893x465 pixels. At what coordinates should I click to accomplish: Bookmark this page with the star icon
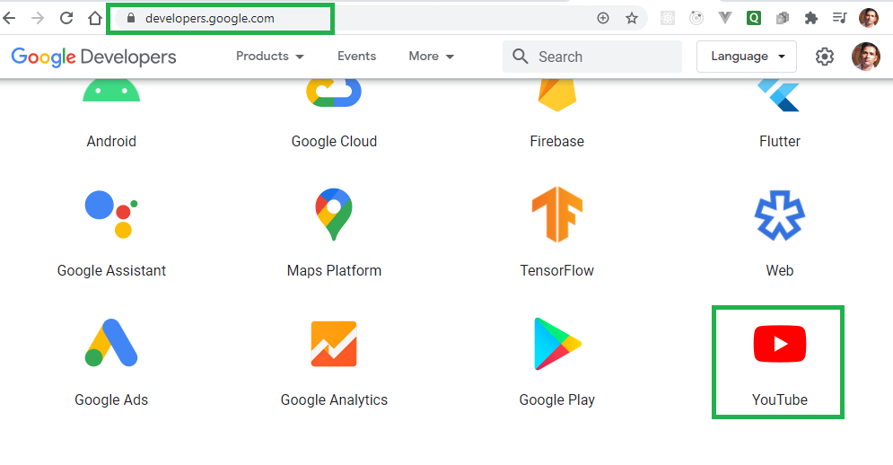coord(632,18)
